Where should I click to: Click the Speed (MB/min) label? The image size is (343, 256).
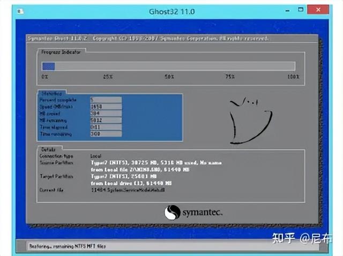pyautogui.click(x=56, y=107)
